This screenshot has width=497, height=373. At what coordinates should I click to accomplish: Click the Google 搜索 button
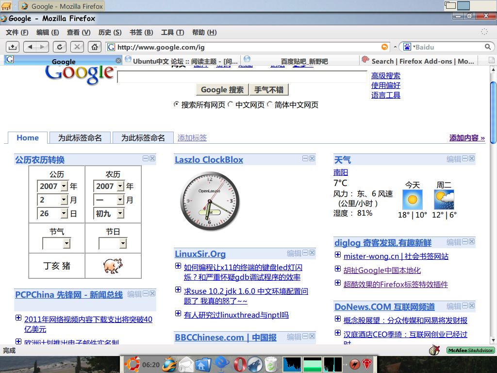tap(222, 90)
